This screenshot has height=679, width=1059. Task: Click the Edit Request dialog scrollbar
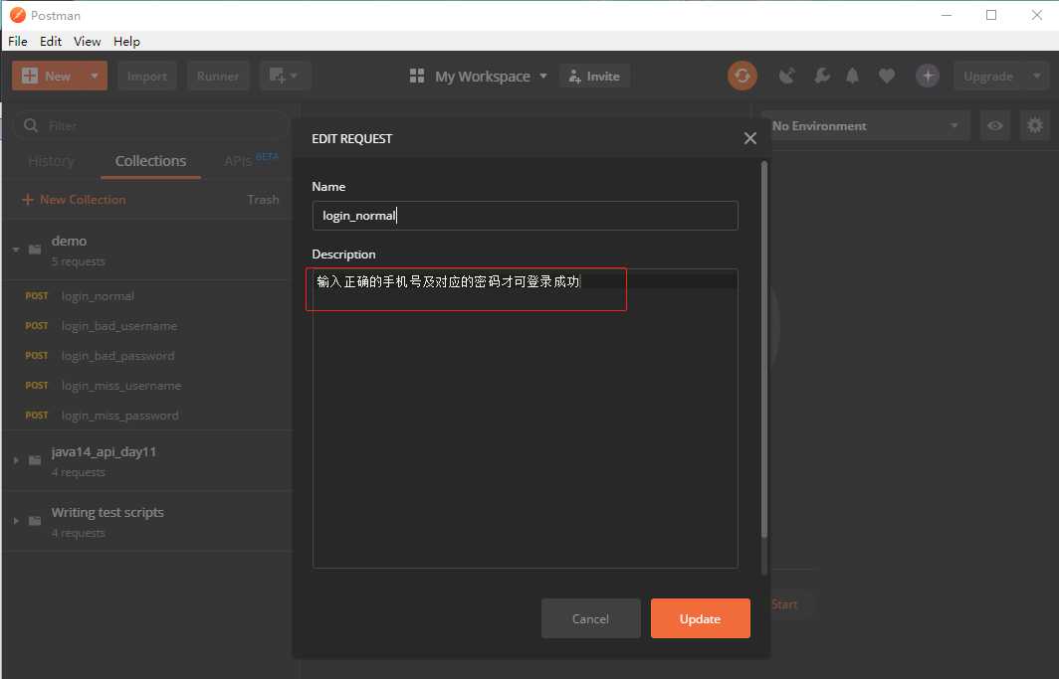[x=763, y=349]
